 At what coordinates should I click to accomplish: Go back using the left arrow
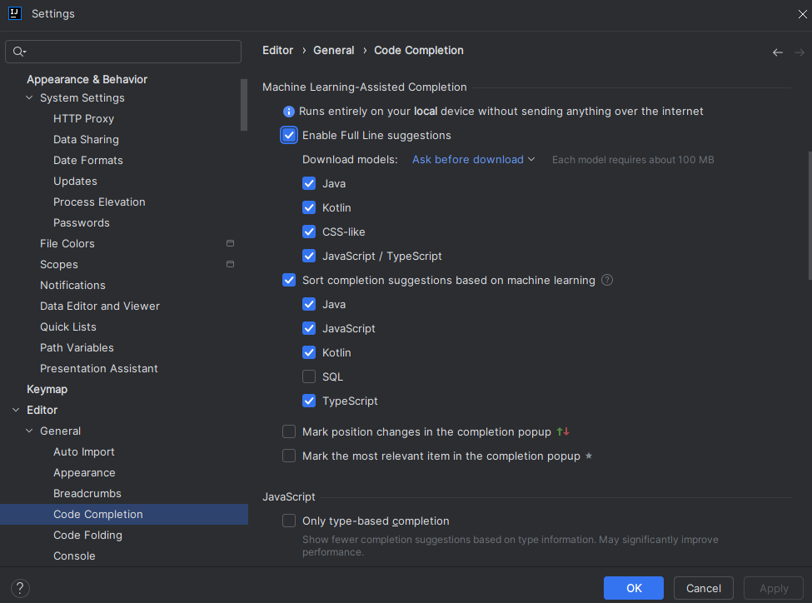[777, 52]
